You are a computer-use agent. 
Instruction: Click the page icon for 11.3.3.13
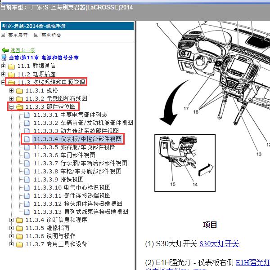27,212
